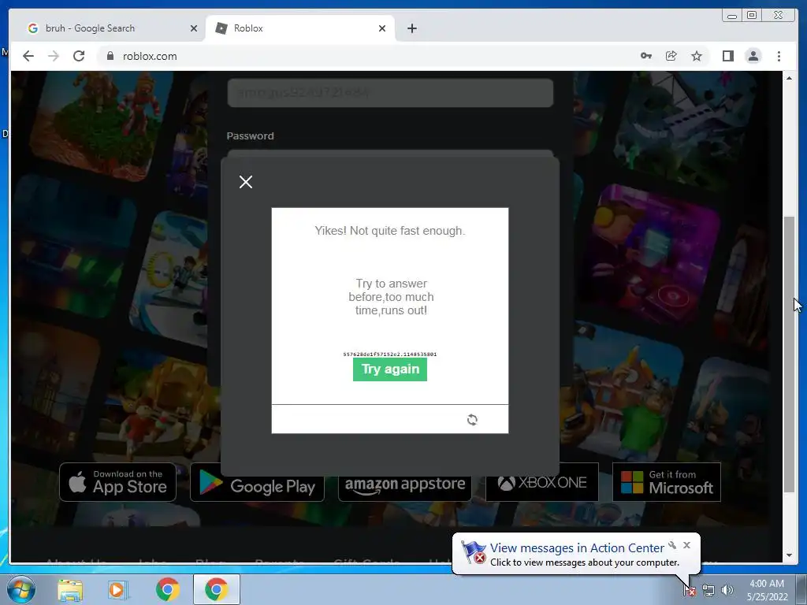
Task: Open the Download on the App Store badge
Action: 118,482
